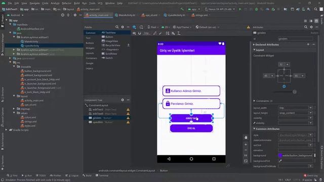Viewport: 324px width, 182px height.
Task: Open the API 29 version dropdown
Action: (166, 27)
